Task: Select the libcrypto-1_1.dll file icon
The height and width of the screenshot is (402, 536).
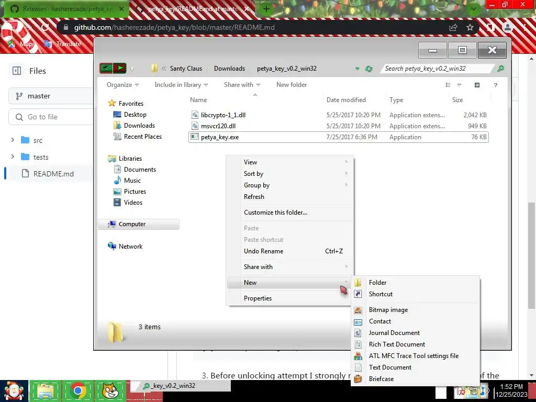Action: 195,115
